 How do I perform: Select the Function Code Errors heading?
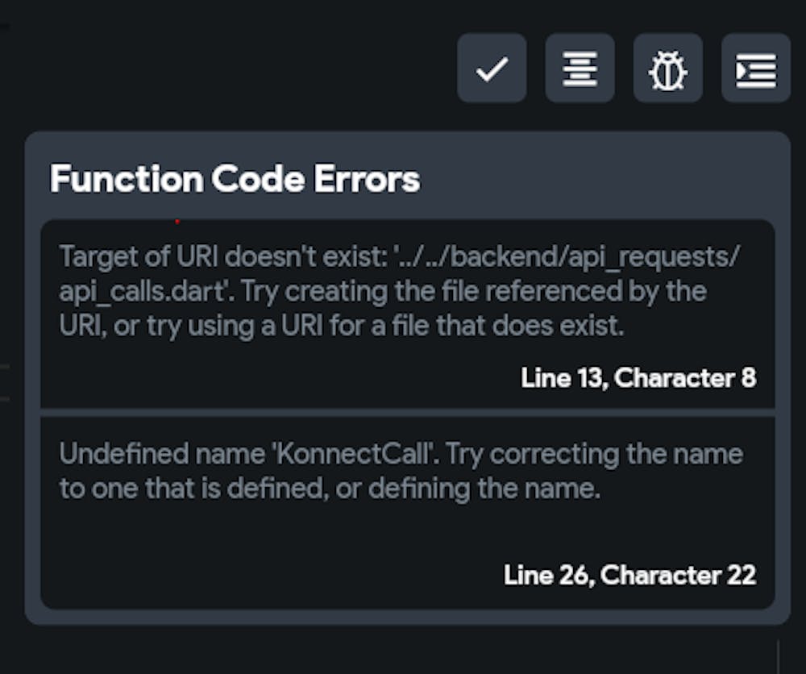point(235,179)
